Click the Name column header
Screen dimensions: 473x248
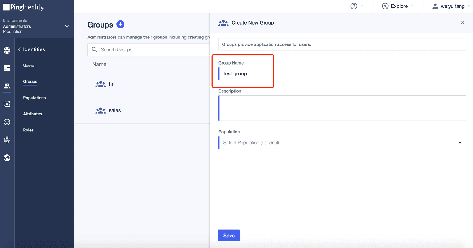pyautogui.click(x=99, y=64)
